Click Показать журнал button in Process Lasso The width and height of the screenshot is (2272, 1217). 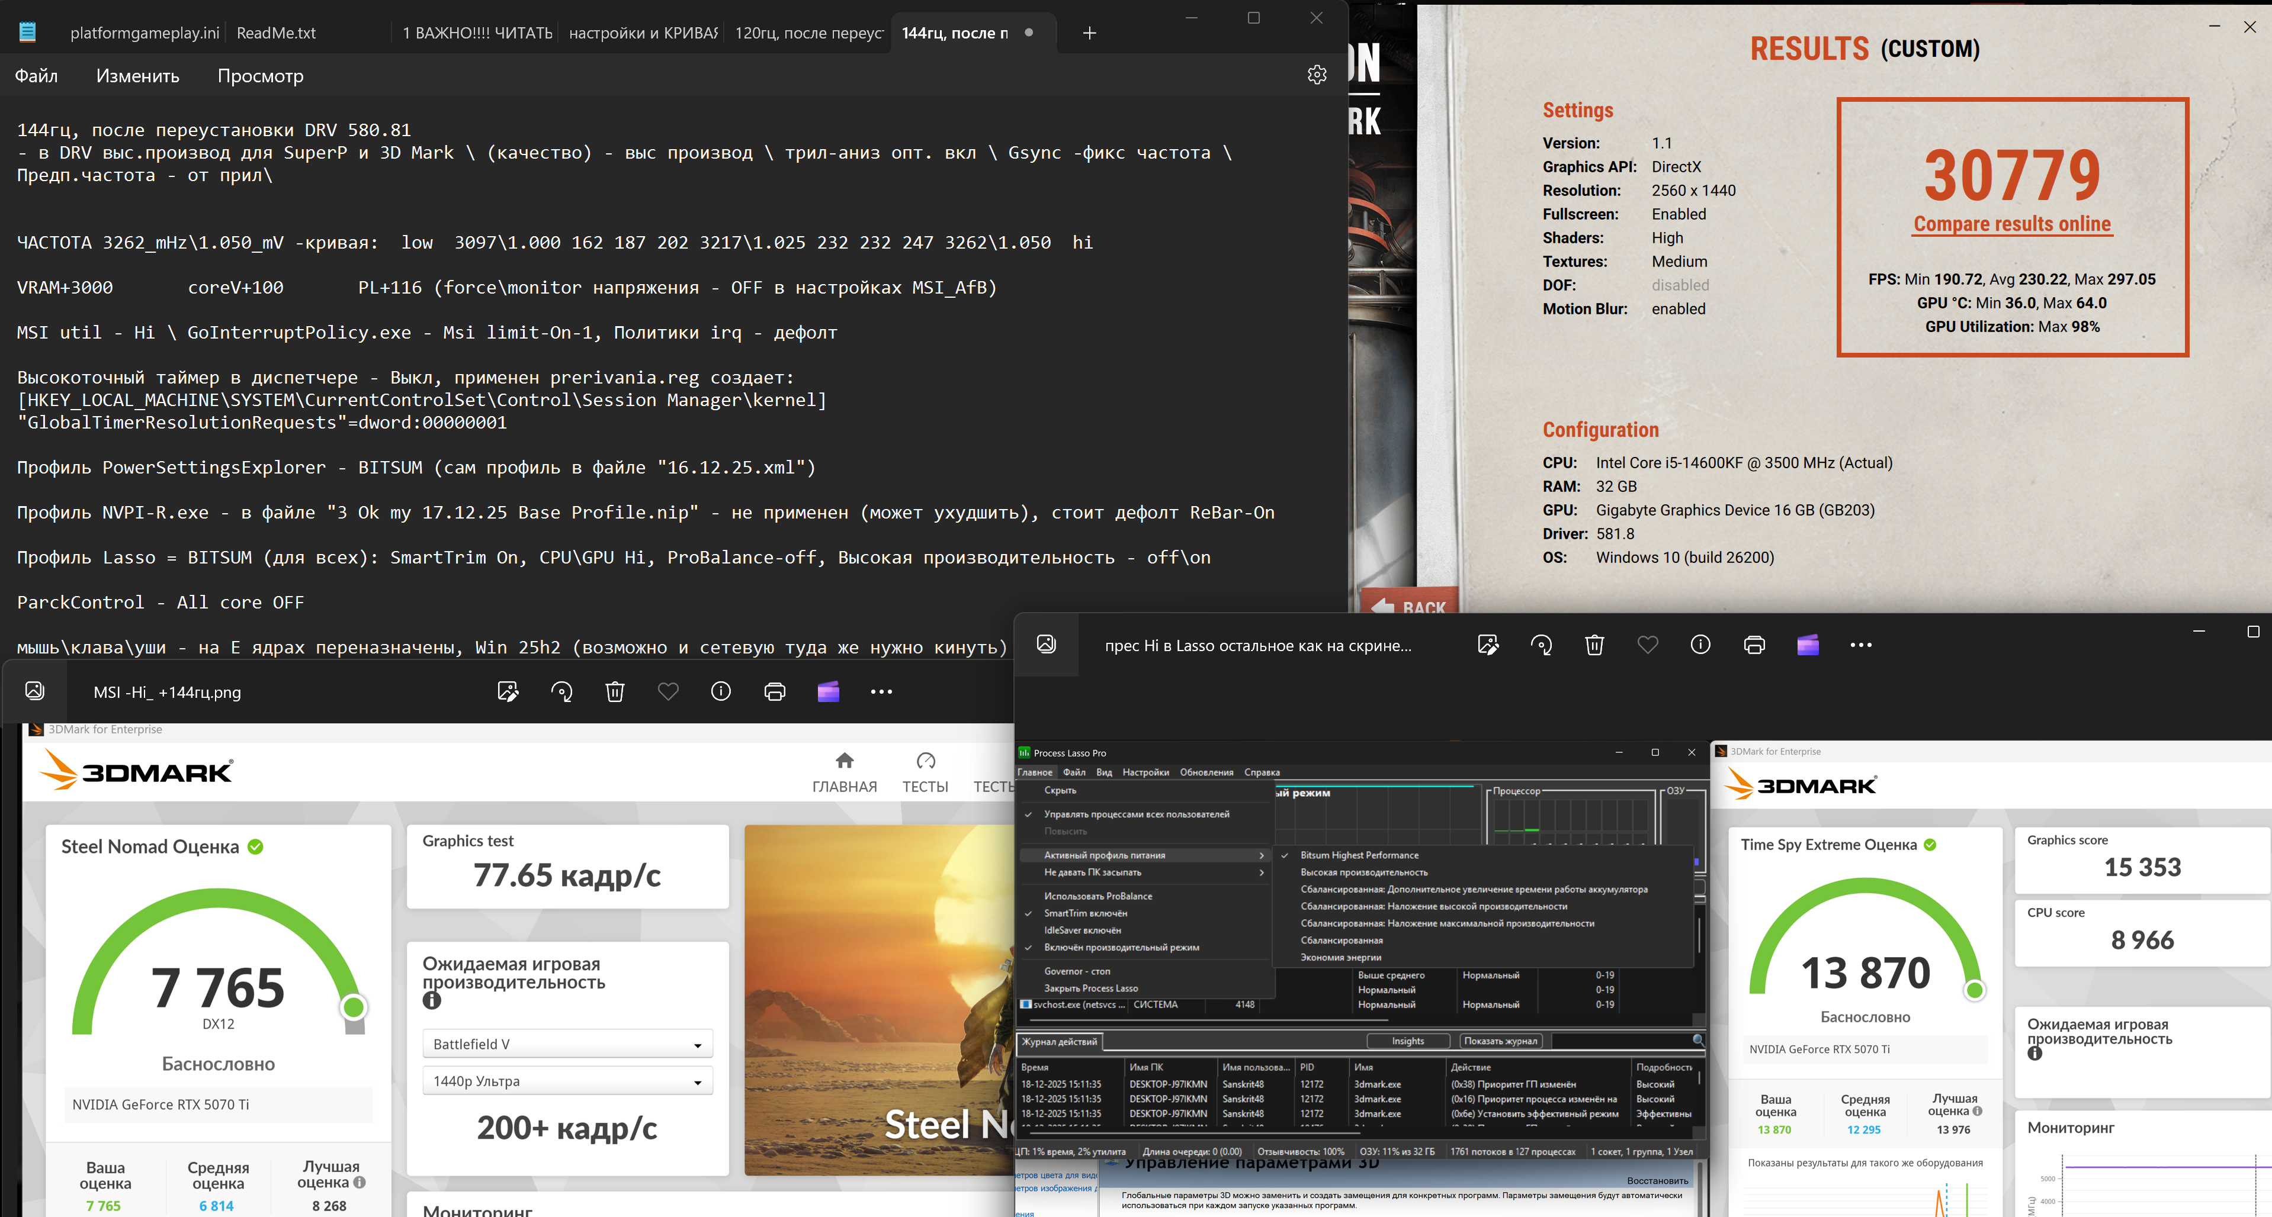(x=1500, y=1041)
